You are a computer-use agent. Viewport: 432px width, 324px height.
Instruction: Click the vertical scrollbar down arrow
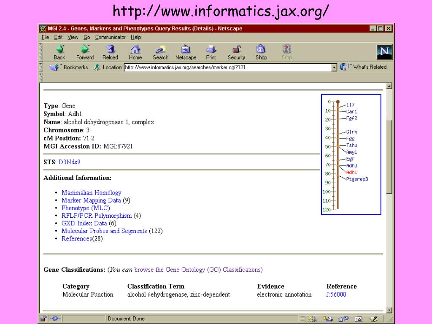[x=389, y=310]
